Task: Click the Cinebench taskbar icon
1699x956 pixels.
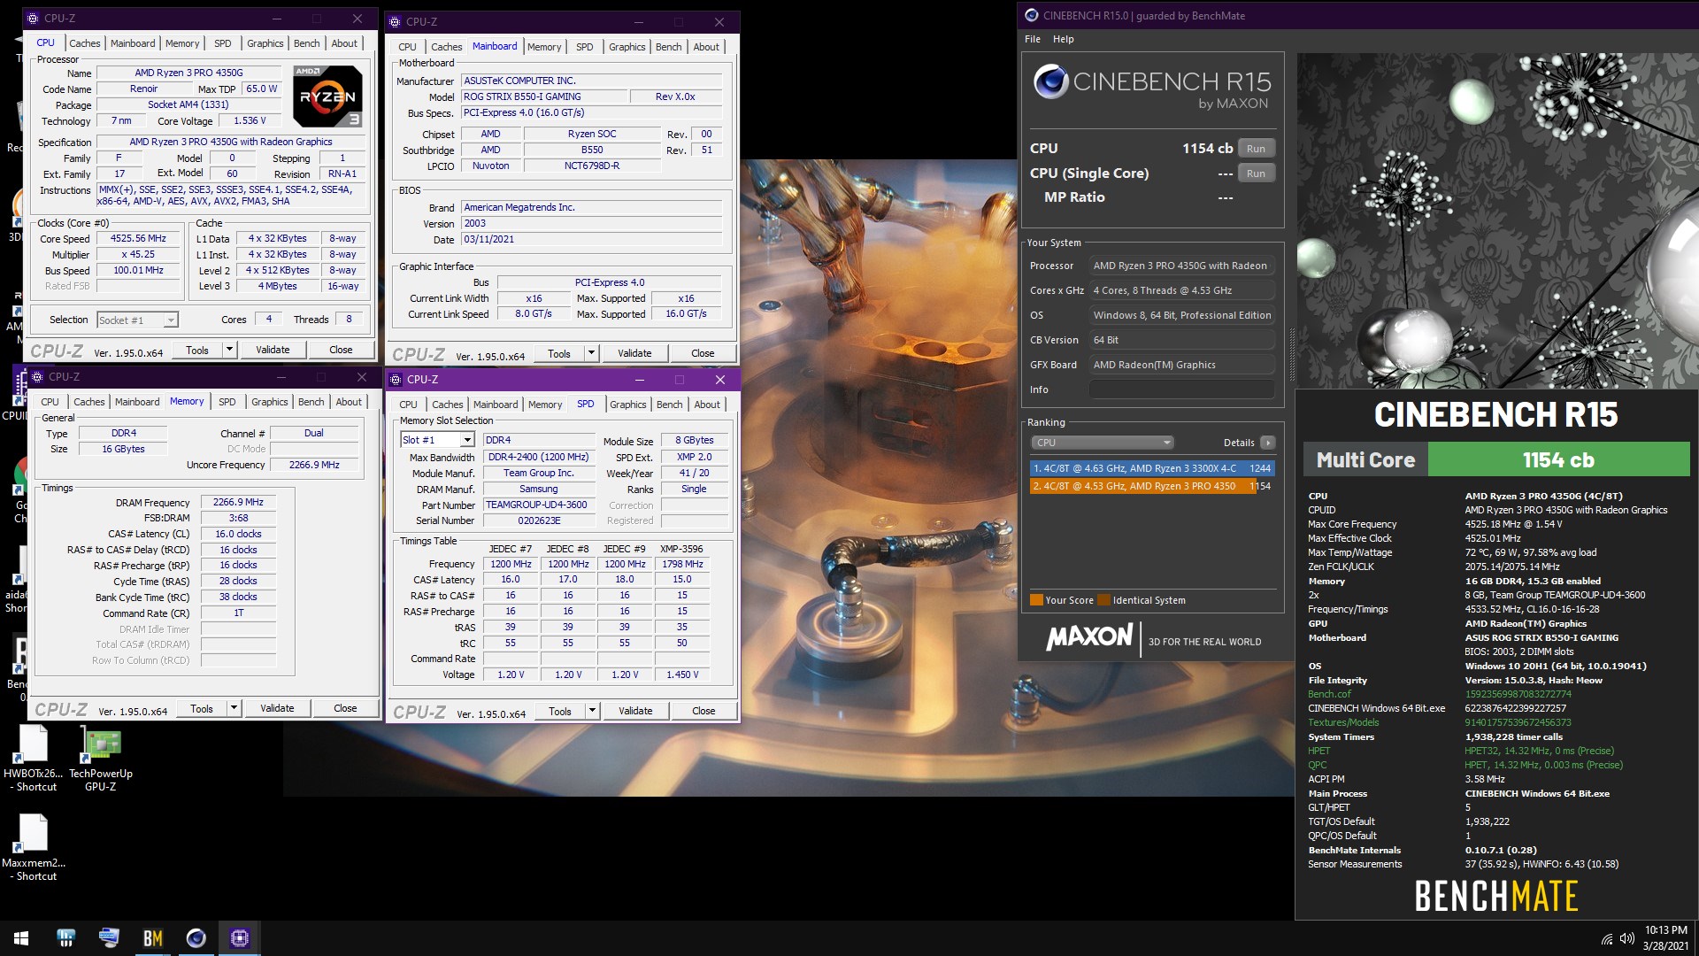Action: click(196, 938)
